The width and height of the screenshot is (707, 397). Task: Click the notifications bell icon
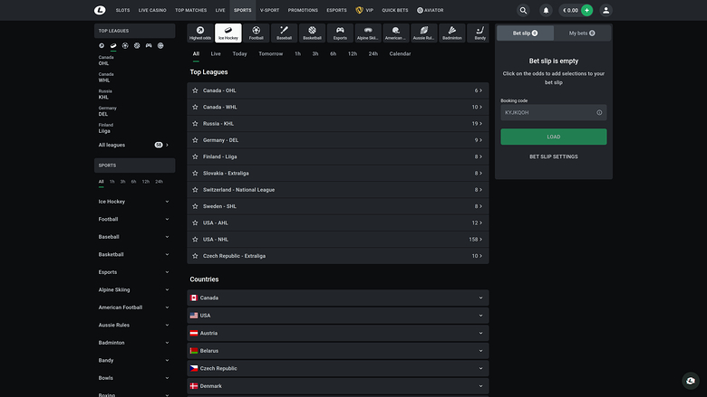coord(546,10)
